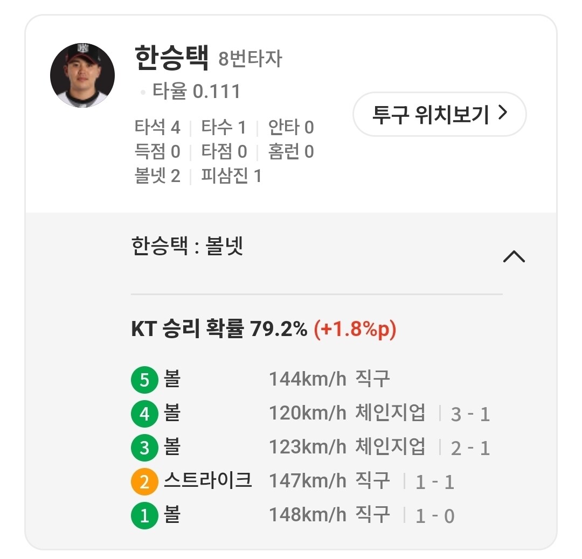Collapse the 한승택 볼넷 play section
582x559 pixels.
[x=514, y=256]
